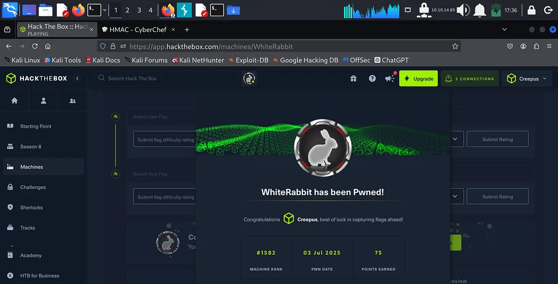Click the green Upgrade button
Image resolution: width=558 pixels, height=284 pixels.
click(419, 78)
